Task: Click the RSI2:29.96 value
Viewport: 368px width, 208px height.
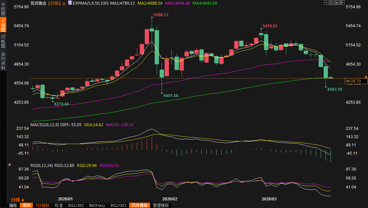Action: (87, 166)
